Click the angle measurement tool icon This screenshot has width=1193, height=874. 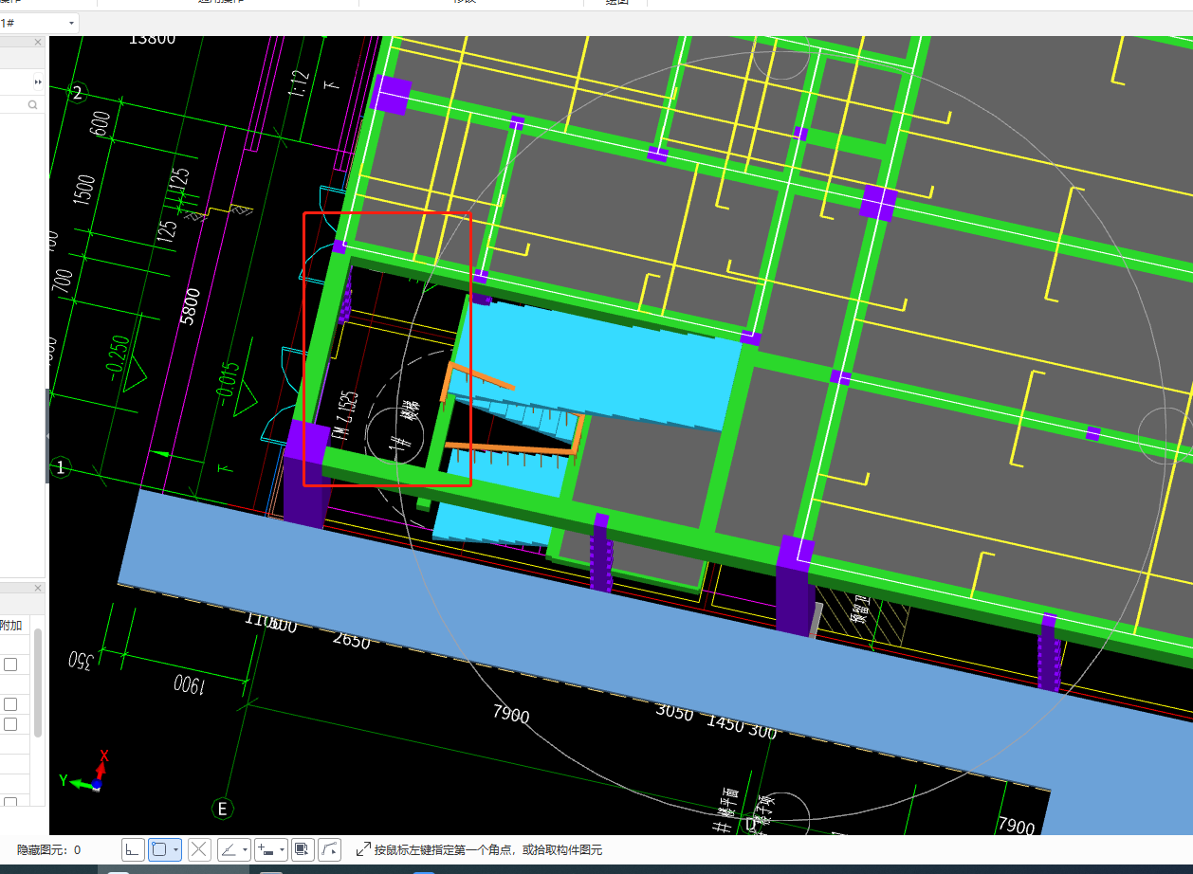coord(229,849)
